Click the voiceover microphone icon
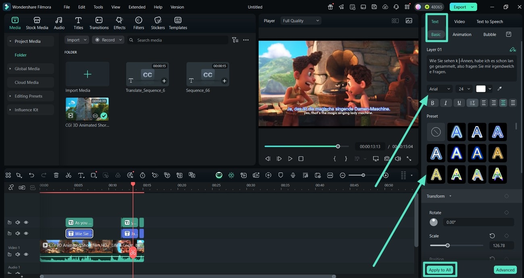 [293, 175]
